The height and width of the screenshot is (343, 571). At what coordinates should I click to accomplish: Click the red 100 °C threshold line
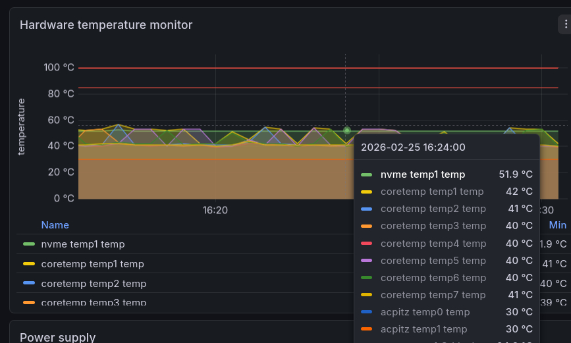198,68
